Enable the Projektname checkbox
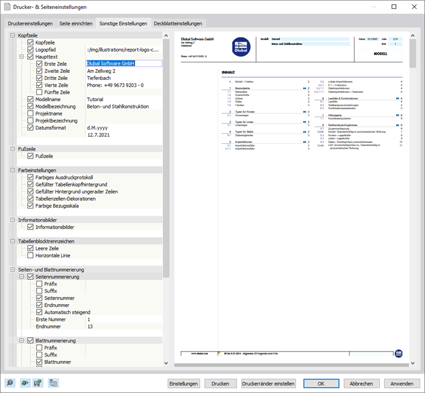Screen dimensions: 425x393 pos(30,113)
